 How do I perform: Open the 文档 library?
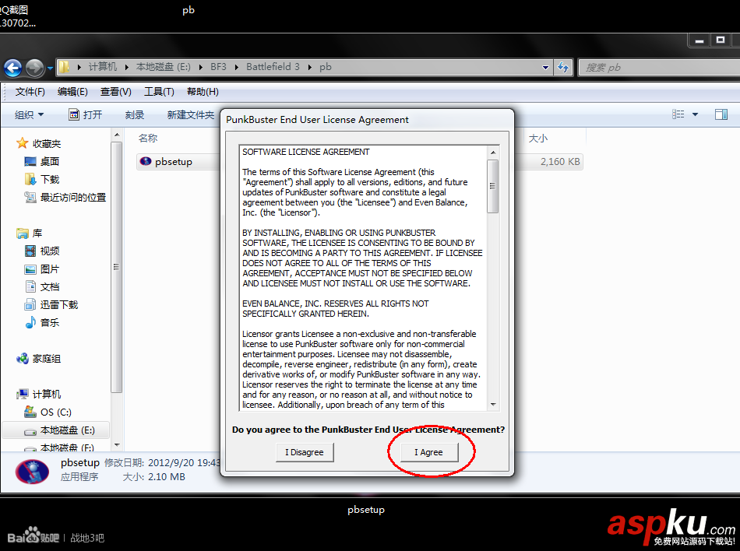click(x=50, y=287)
